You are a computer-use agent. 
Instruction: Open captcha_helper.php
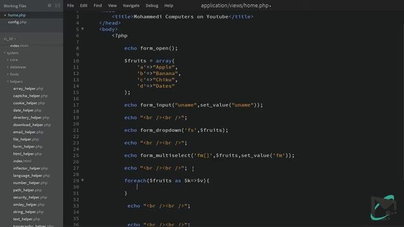click(30, 96)
